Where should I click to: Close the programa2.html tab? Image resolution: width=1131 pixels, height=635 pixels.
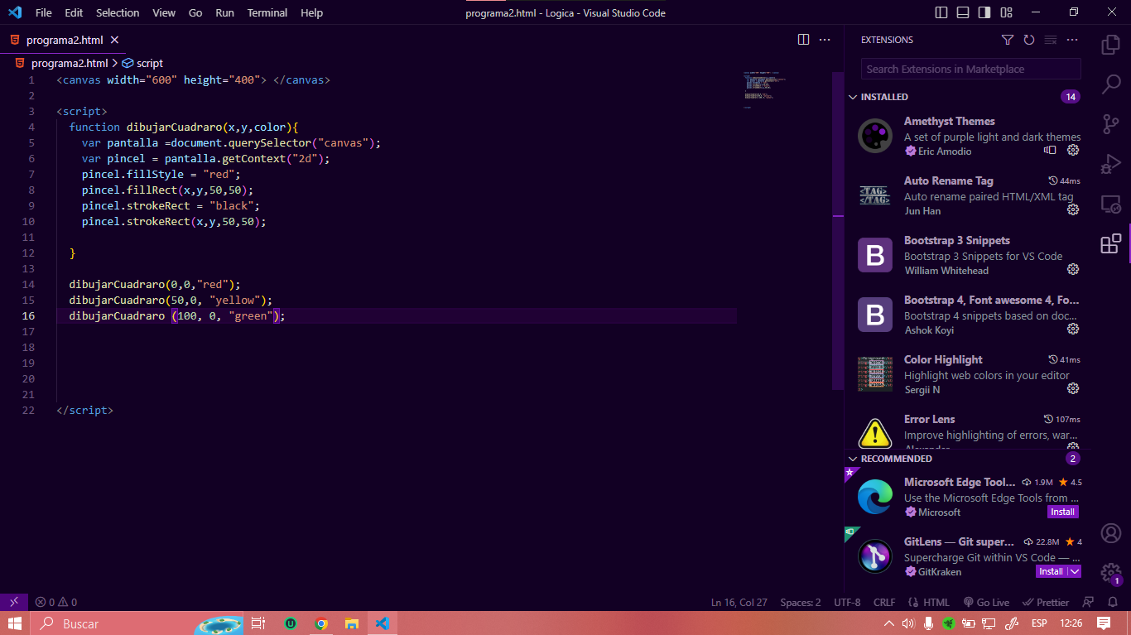click(x=114, y=40)
